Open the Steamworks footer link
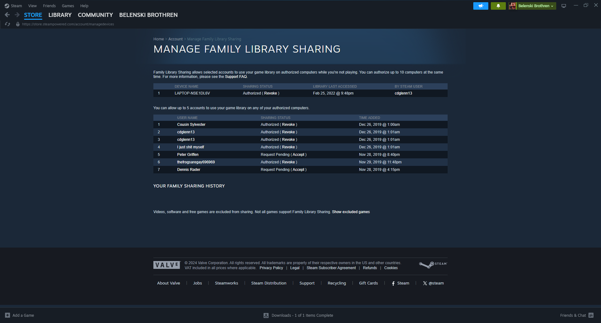Screen dimensions: 601x323 [x=226, y=283]
